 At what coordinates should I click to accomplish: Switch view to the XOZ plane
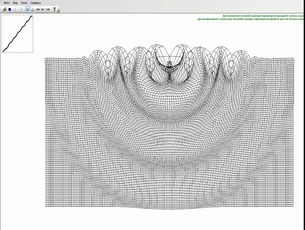pos(38,10)
